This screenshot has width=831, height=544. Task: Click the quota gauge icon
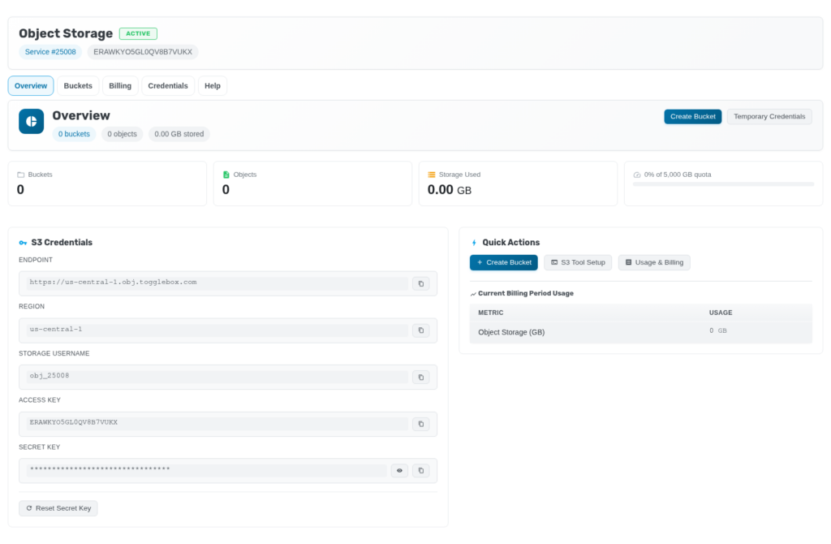[637, 175]
